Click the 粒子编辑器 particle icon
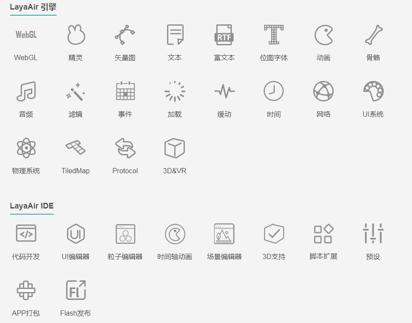Screen dimensions: 412x323 (125, 234)
